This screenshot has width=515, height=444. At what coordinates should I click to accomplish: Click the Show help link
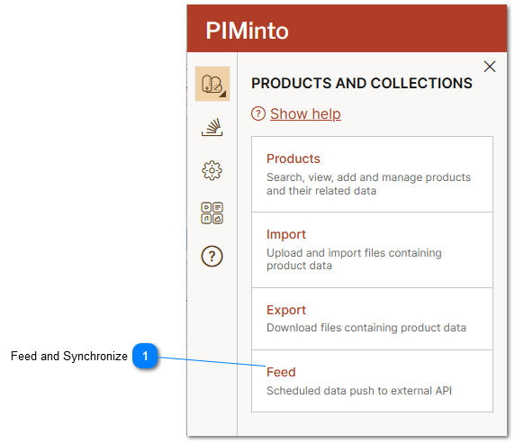point(305,113)
